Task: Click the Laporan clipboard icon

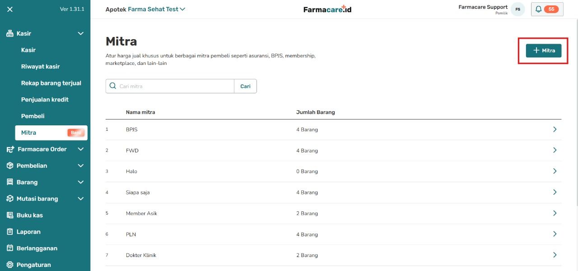Action: [x=10, y=232]
